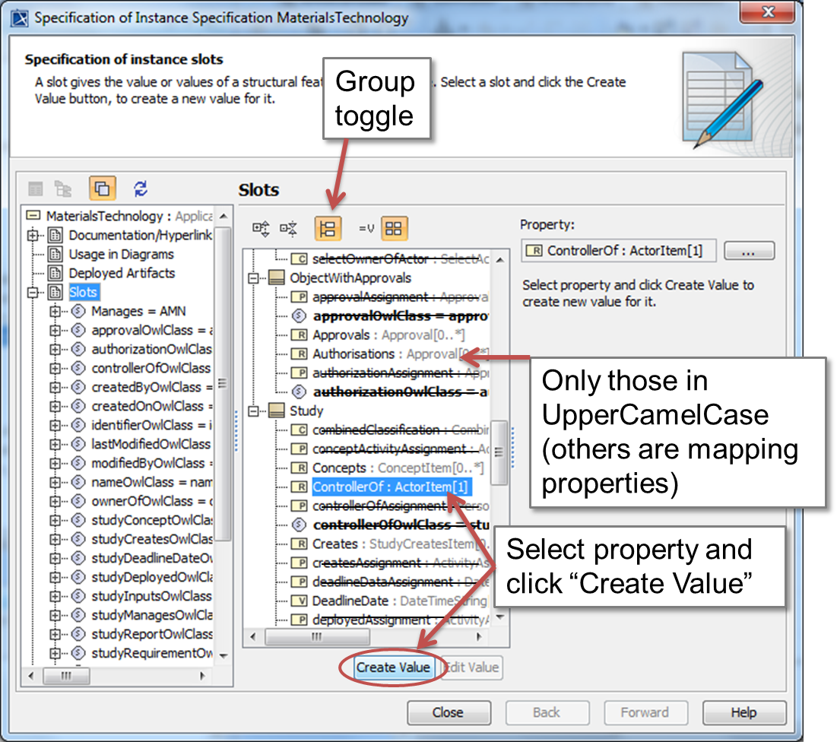Click the slot icon beside Manages = AMN
Image resolution: width=837 pixels, height=742 pixels.
(x=78, y=311)
